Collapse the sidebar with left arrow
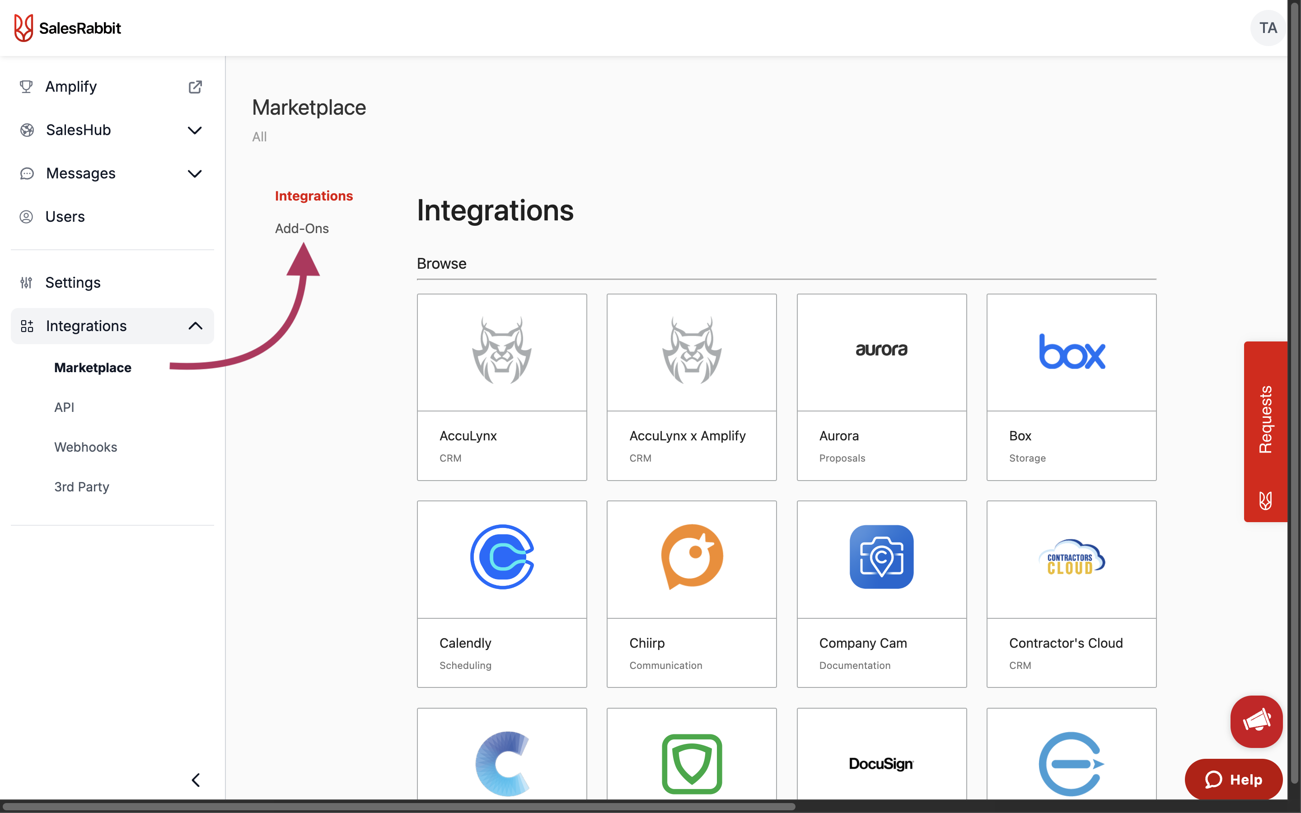The image size is (1301, 813). (196, 780)
